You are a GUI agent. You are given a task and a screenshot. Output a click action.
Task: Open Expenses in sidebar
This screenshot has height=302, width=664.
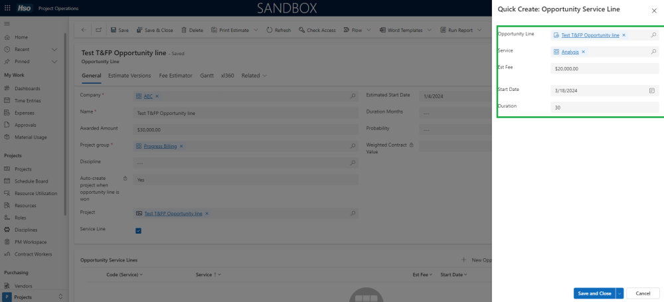[x=25, y=113]
